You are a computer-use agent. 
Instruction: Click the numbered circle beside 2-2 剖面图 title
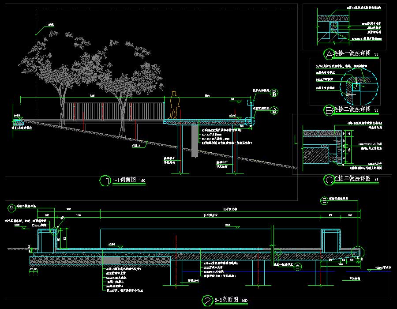point(208,301)
